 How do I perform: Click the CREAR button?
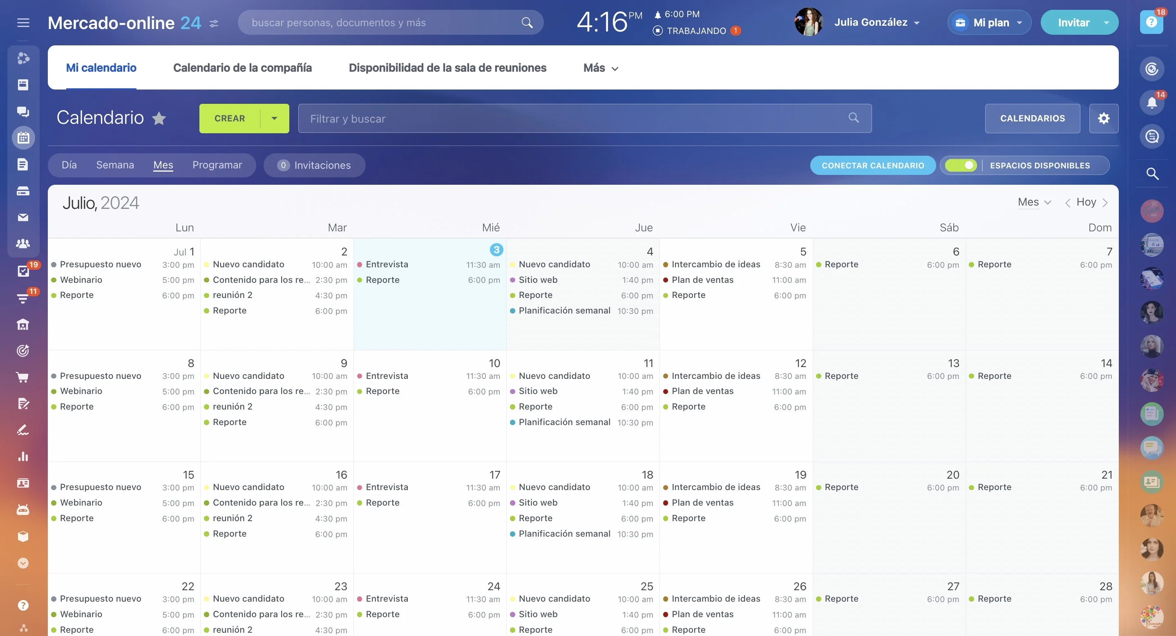[x=230, y=119]
